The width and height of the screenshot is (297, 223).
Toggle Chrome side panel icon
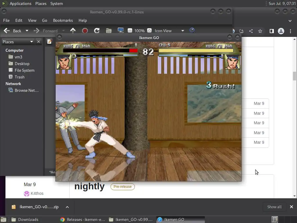click(271, 31)
